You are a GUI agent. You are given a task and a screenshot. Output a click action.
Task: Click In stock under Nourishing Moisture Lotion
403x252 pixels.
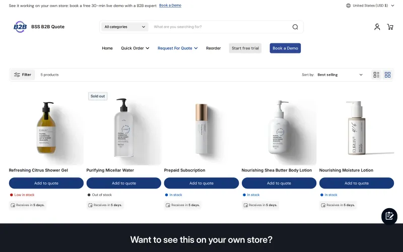pyautogui.click(x=329, y=195)
